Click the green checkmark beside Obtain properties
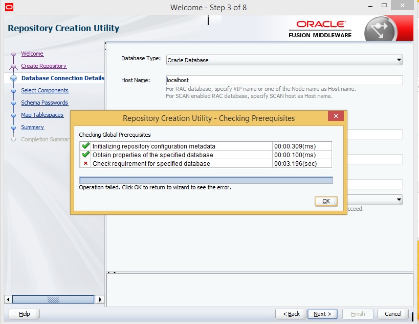 (85, 155)
